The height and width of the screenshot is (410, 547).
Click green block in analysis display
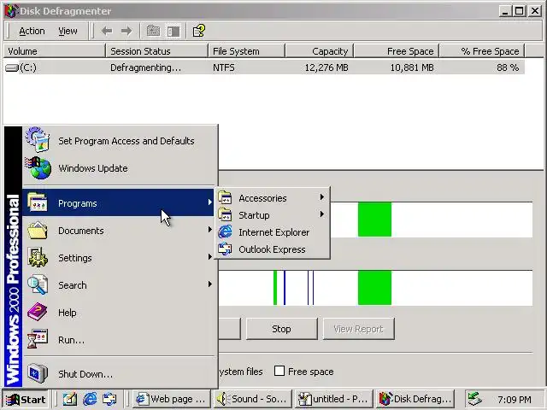[x=374, y=220]
